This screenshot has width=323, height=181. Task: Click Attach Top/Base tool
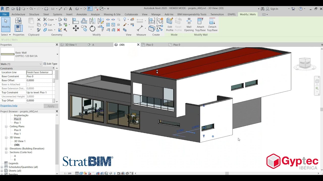[x=200, y=25]
